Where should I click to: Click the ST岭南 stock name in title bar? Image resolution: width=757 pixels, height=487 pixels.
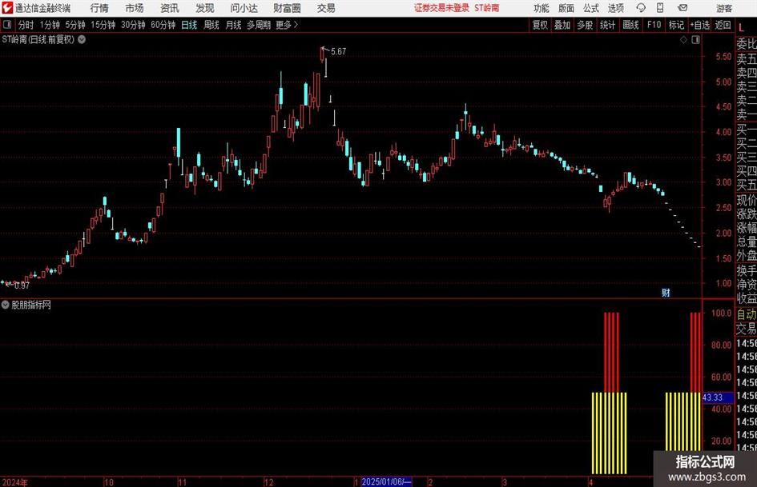487,8
